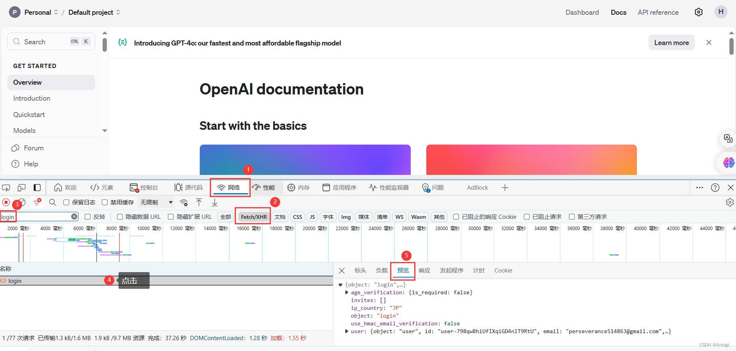Click the brain assistant floating icon

[x=728, y=162]
